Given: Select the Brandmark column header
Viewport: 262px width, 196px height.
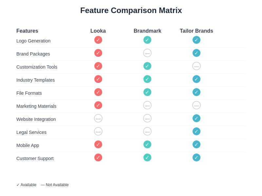Looking at the screenshot, I should tap(147, 31).
